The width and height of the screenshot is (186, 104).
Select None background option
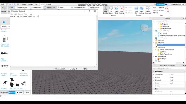pyautogui.click(x=26, y=92)
